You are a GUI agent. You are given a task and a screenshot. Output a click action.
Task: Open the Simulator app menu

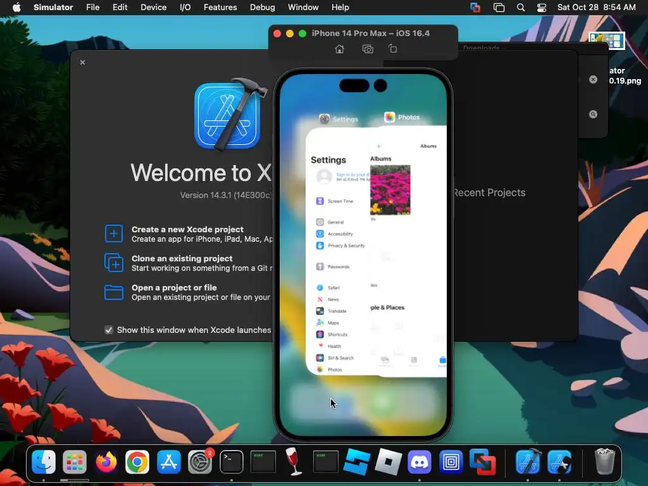click(53, 8)
